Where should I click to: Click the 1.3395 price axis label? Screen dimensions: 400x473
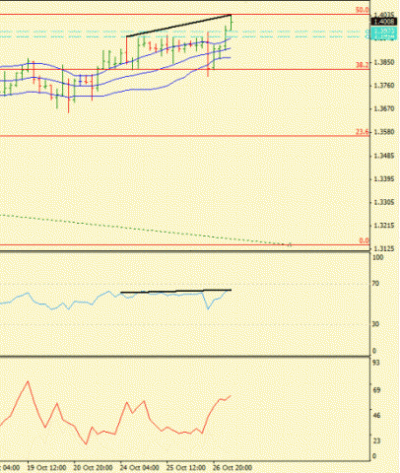tap(384, 179)
